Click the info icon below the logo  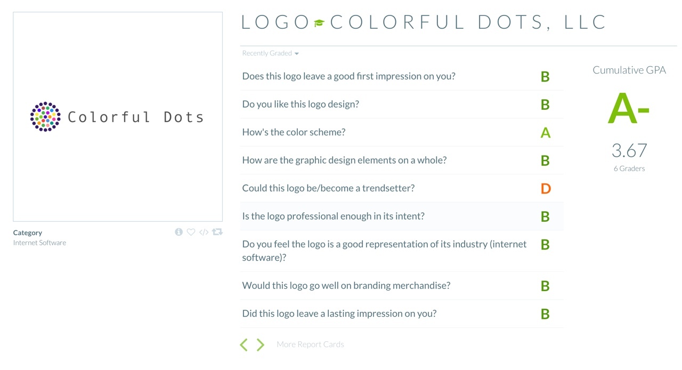click(x=178, y=232)
